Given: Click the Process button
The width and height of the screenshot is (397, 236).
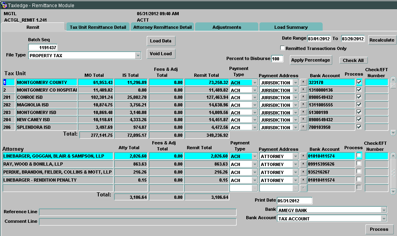Looking at the screenshot, I should coord(379,229).
